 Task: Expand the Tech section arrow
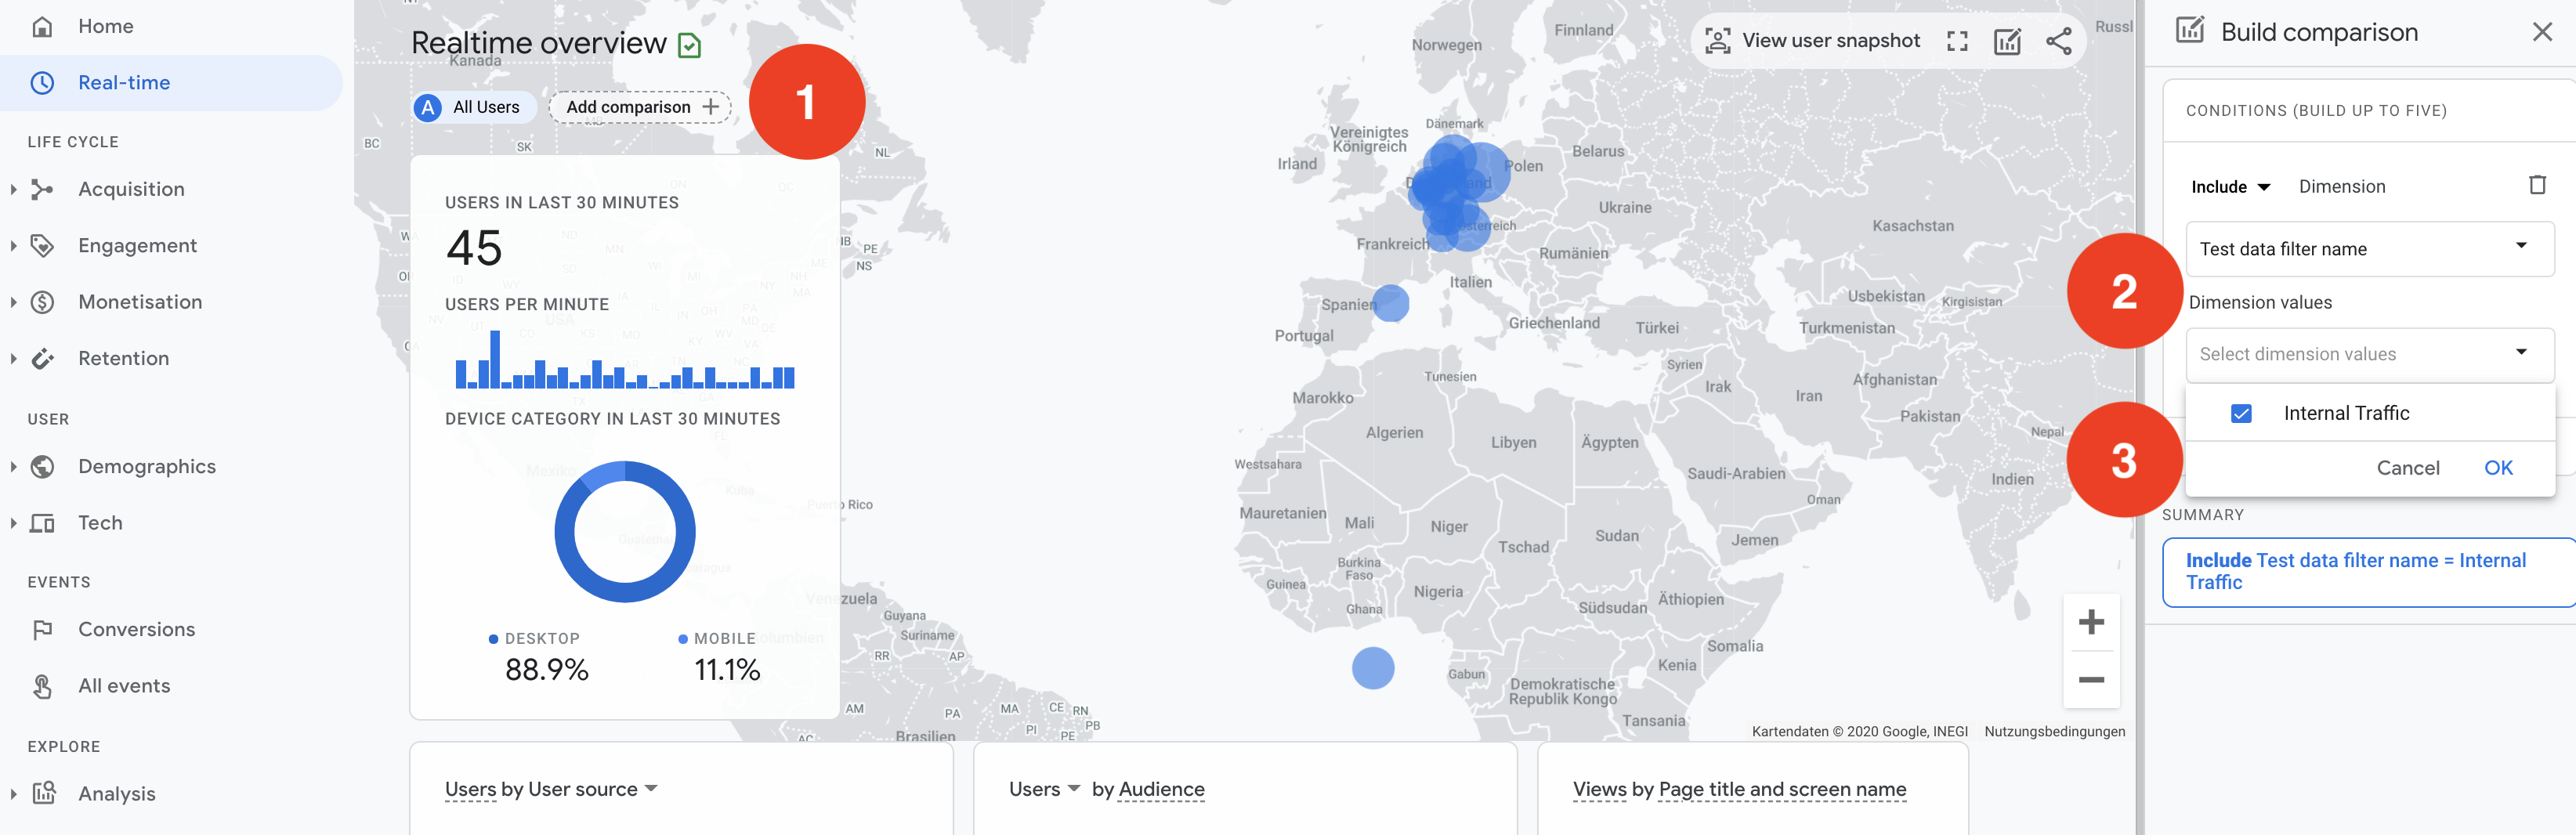tap(13, 523)
